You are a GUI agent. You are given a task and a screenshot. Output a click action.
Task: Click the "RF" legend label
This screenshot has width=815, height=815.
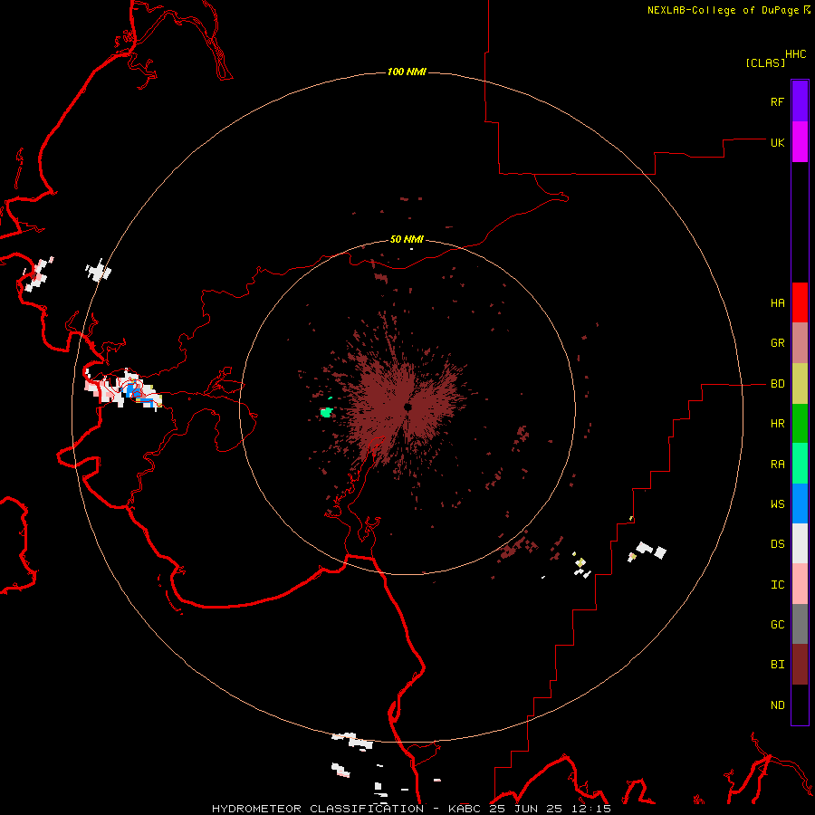(777, 101)
